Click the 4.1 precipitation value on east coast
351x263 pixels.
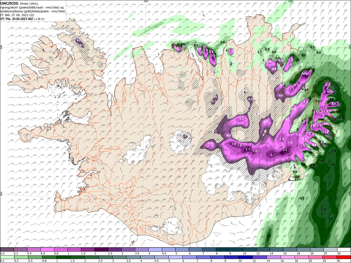pos(334,104)
